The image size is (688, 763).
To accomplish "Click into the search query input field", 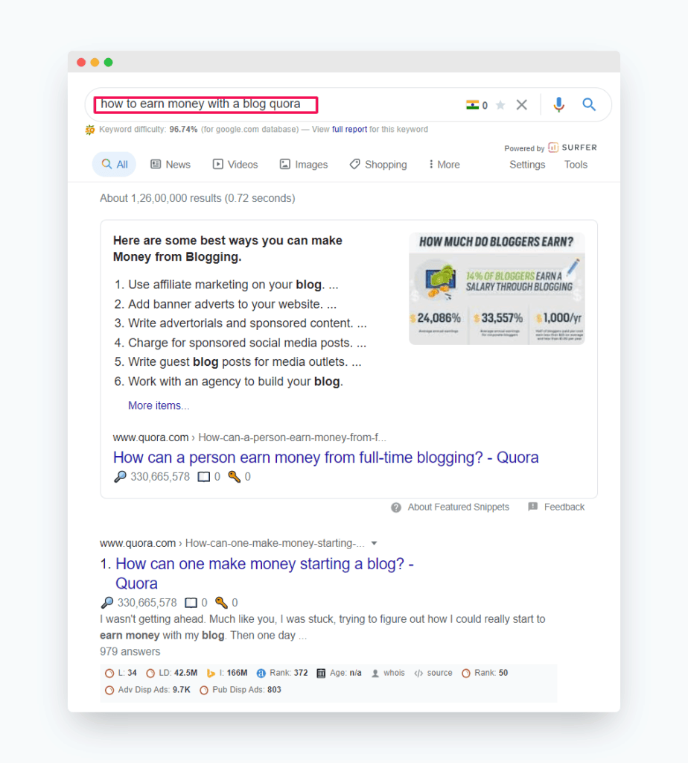I will pos(206,104).
